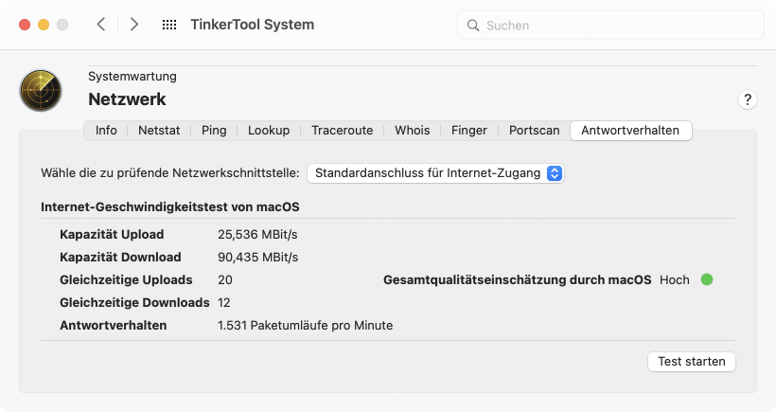
Task: Open the Ping tab
Action: pos(214,131)
